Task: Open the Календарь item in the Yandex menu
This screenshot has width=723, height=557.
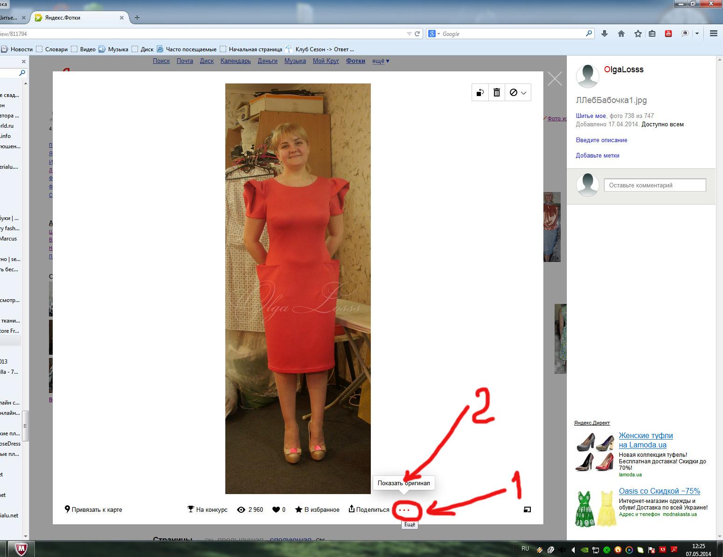Action: pos(236,61)
